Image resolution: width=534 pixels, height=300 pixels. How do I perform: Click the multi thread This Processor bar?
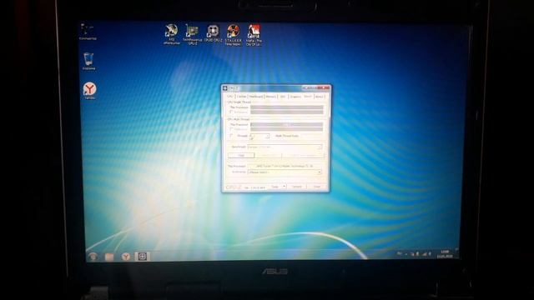(x=287, y=124)
